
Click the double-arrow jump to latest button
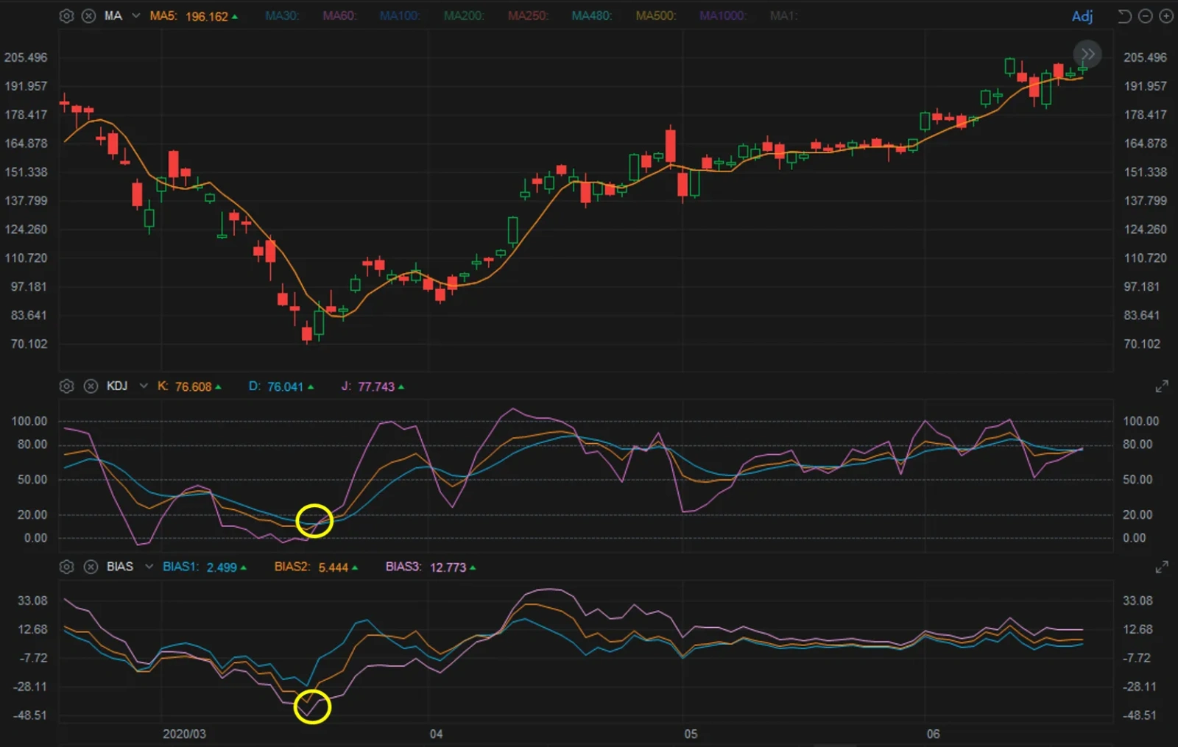[x=1087, y=54]
